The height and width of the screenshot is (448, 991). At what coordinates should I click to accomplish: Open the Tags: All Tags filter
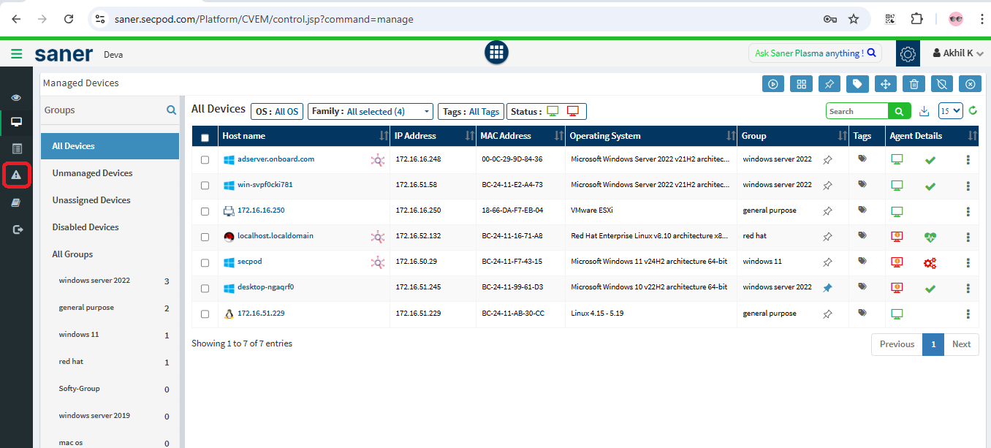tap(471, 112)
